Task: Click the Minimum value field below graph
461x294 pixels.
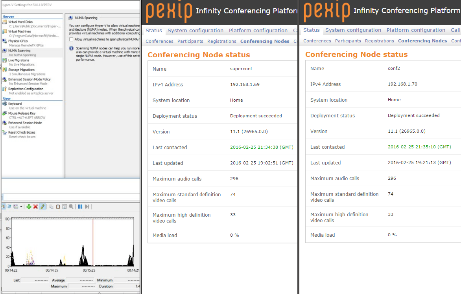Action: point(127,280)
